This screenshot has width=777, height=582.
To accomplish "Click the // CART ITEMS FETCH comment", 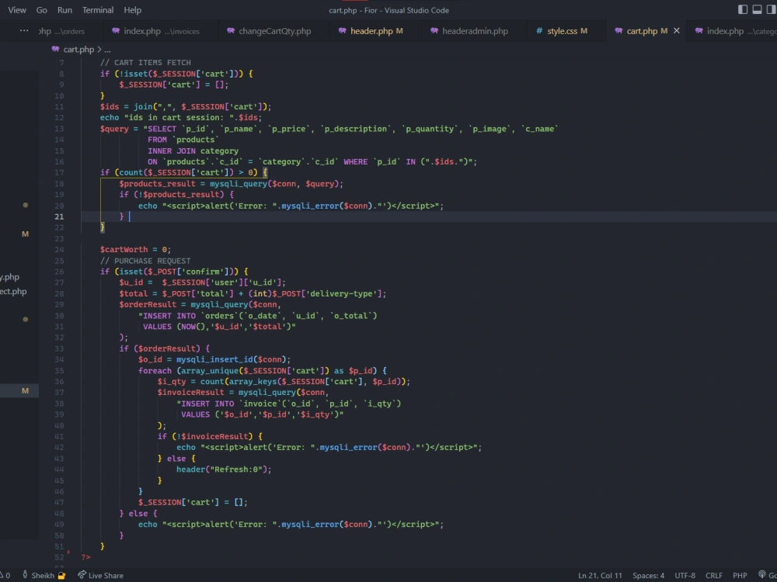I will (x=145, y=62).
